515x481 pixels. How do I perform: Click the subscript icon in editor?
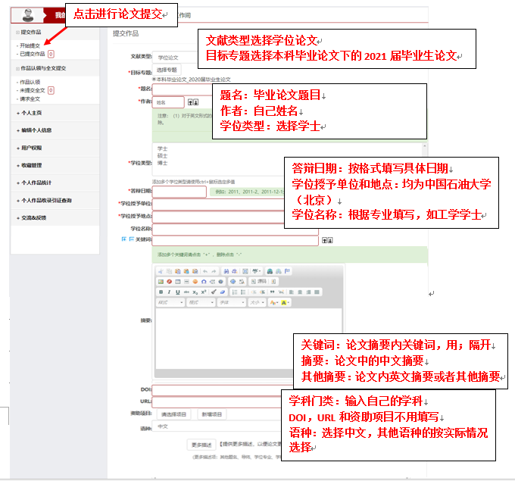pos(195,292)
